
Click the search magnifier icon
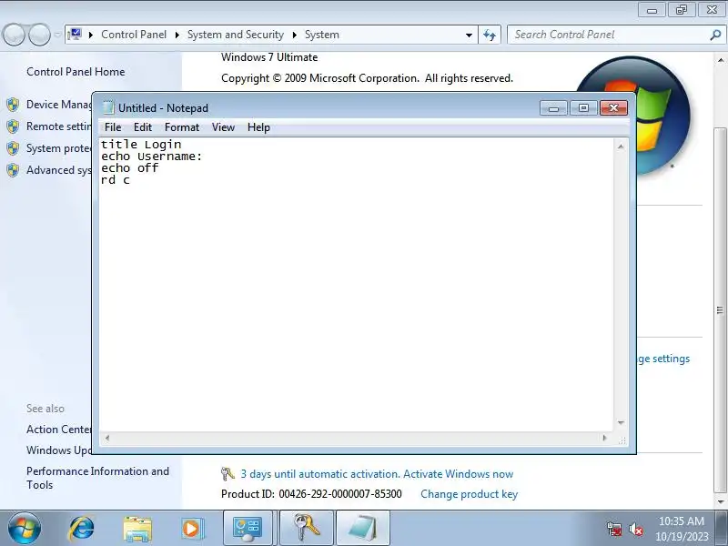click(715, 35)
